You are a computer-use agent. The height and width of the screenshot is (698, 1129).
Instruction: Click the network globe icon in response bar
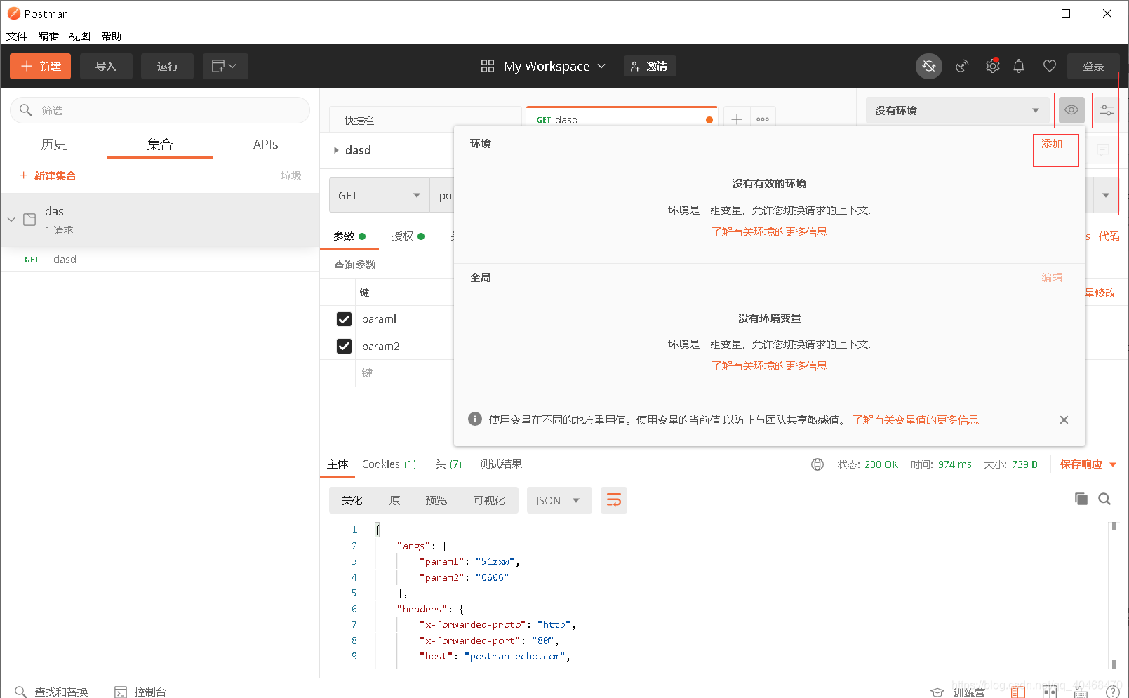pos(817,464)
